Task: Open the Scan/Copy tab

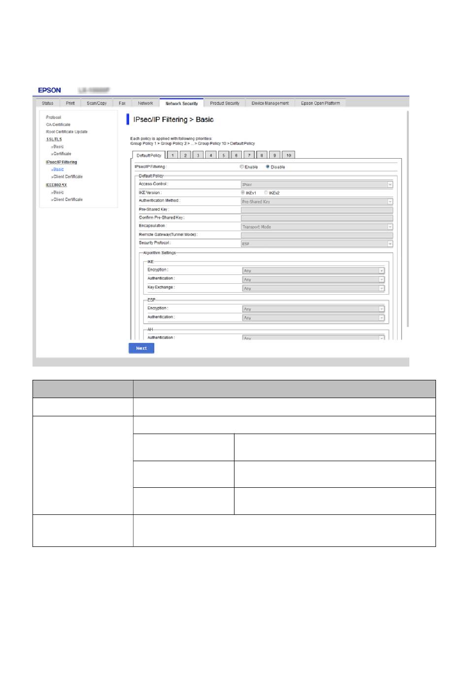Action: pyautogui.click(x=97, y=103)
